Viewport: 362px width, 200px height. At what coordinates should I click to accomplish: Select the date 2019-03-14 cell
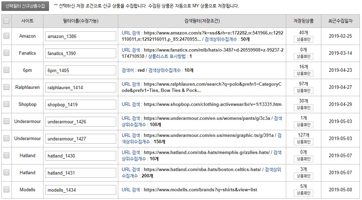pos(340,53)
